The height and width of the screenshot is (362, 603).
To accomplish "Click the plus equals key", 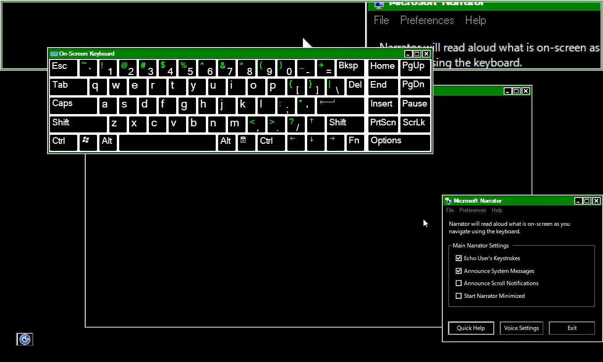I will pos(326,68).
